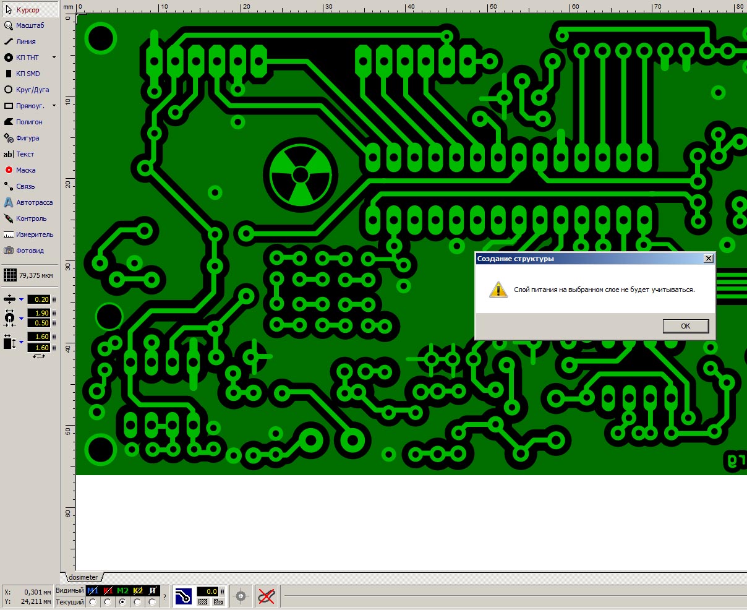Viewport: 747px width, 610px height.
Task: Select the Прямоуг. rectangle tool
Action: tap(24, 106)
